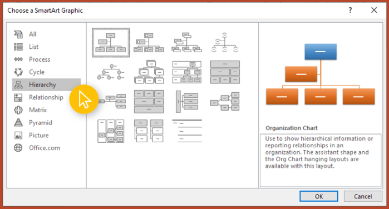This screenshot has width=389, height=209.
Task: Click the "Choose a SmartArt Graphic" title
Action: pos(45,11)
